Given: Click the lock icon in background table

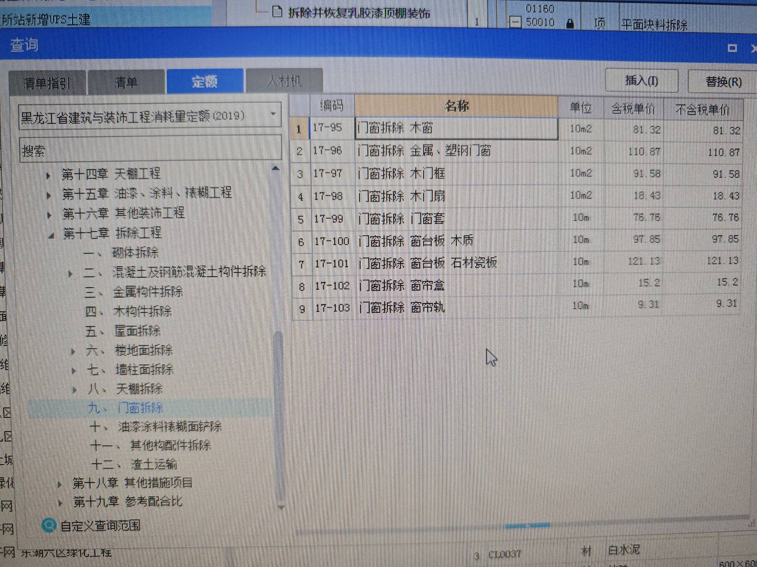Looking at the screenshot, I should pos(570,24).
